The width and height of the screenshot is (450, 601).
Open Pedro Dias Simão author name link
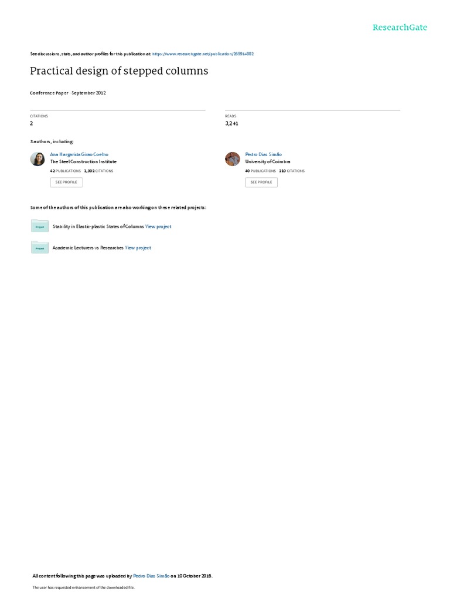click(263, 154)
